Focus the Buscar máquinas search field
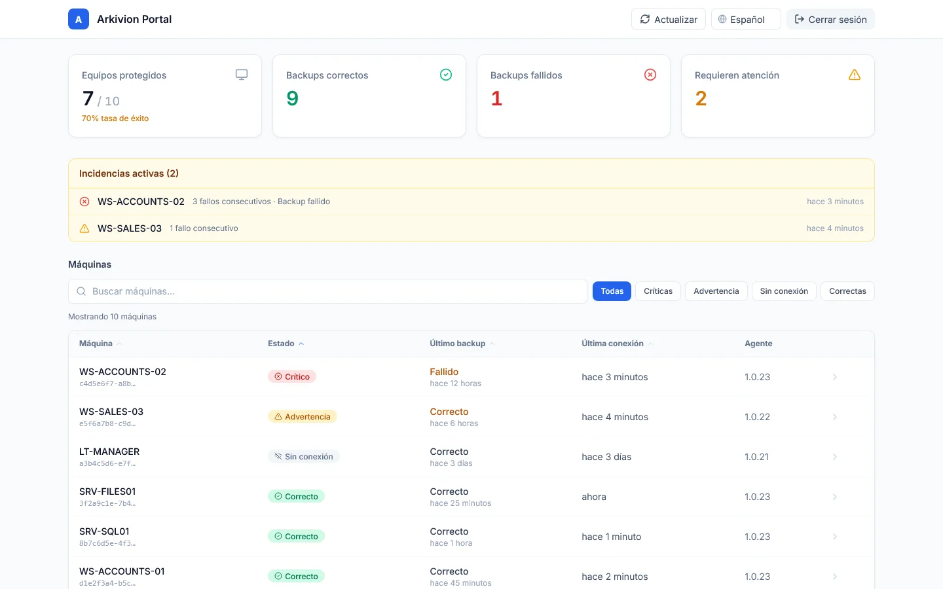943x589 pixels. point(327,291)
